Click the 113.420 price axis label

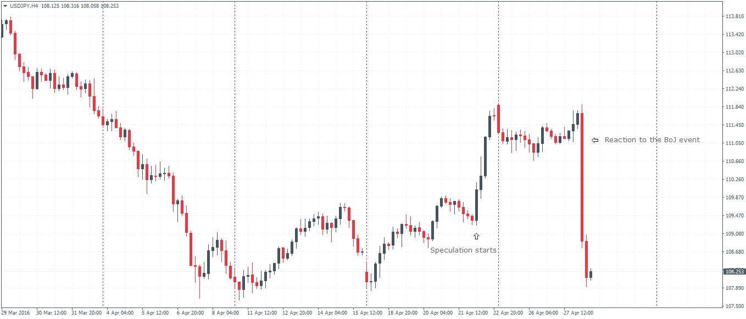tap(734, 34)
